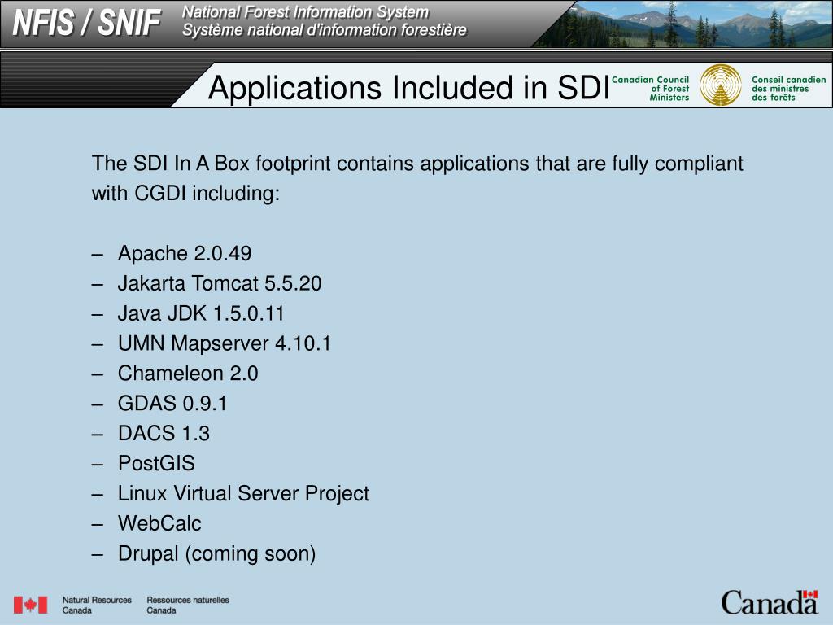The width and height of the screenshot is (833, 625).
Task: Click 'Conseil canadien des ministres des forêts' text
Action: click(x=789, y=88)
